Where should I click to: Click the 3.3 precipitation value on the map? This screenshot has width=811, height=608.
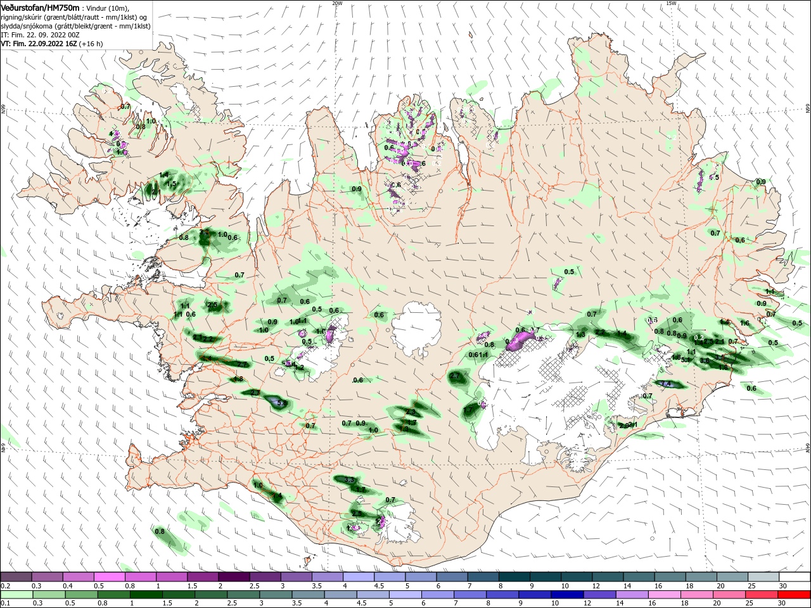tap(349, 481)
